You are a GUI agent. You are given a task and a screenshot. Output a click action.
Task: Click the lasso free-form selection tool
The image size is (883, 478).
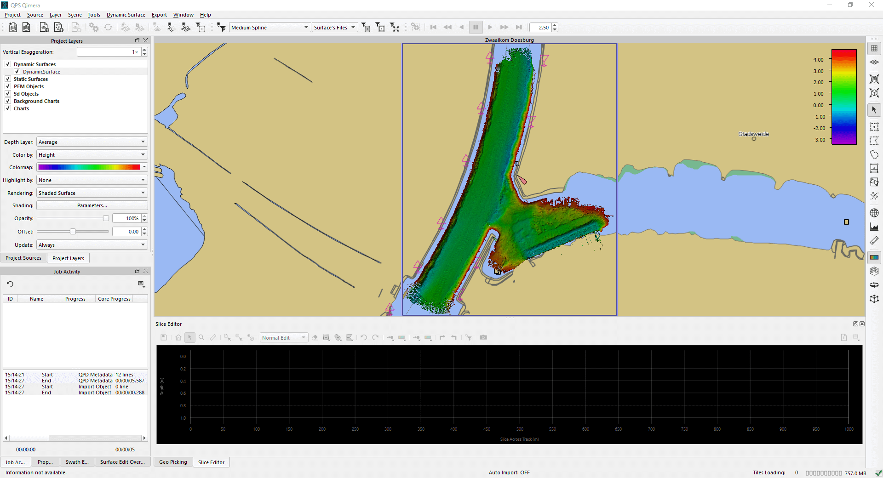pyautogui.click(x=874, y=154)
